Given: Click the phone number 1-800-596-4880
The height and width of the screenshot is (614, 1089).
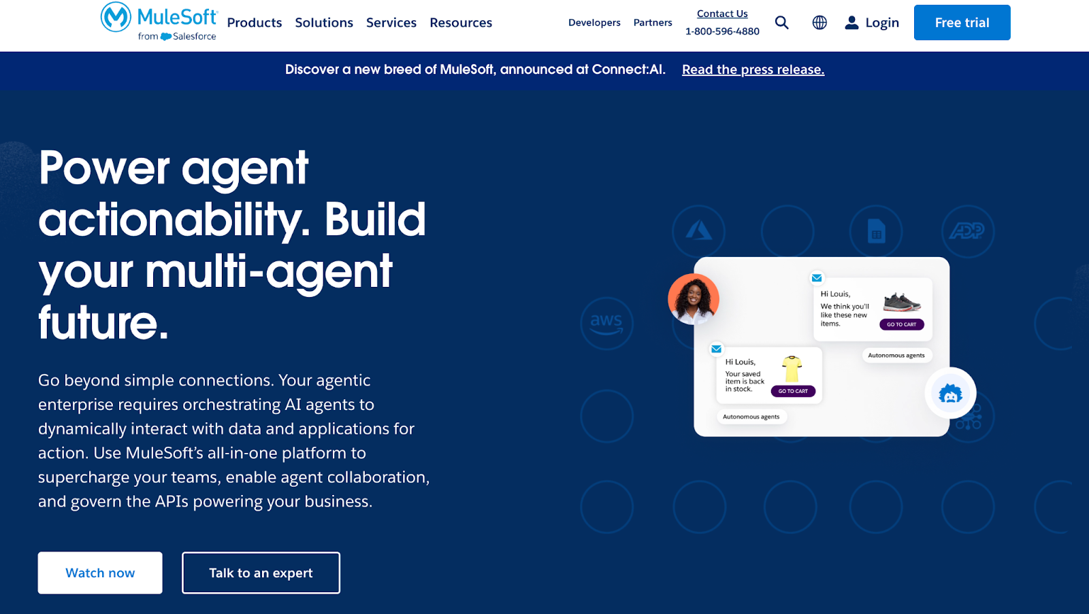Looking at the screenshot, I should coord(722,31).
